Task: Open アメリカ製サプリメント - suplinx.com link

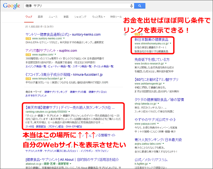Action: pos(51,51)
